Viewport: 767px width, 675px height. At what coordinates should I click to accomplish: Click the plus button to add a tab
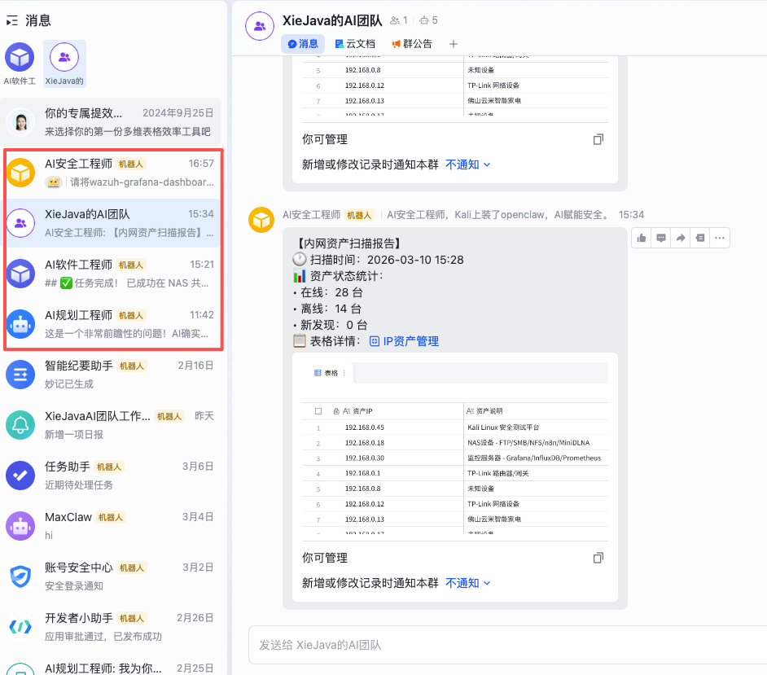(x=454, y=44)
